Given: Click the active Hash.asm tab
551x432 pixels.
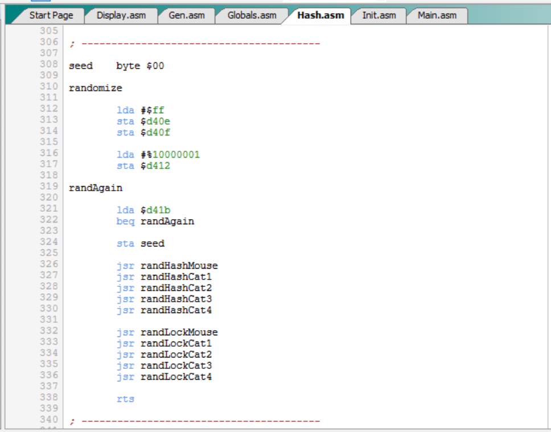Looking at the screenshot, I should click(320, 15).
